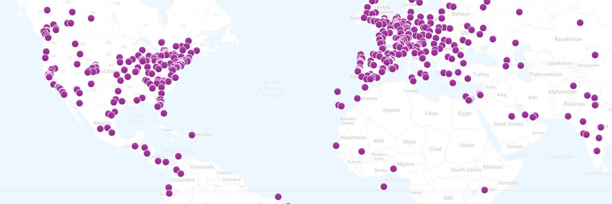Viewport: 612px width, 204px height.
Task: Select the northernmost marker in western Canada
Action: (47, 10)
